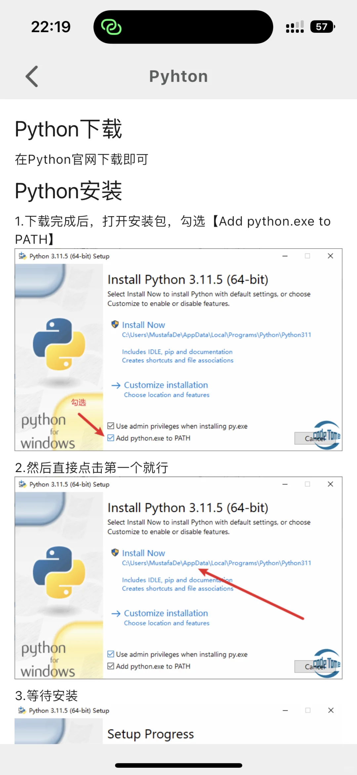Select the 2.然后直接点击第一个就行 line
Image resolution: width=357 pixels, height=775 pixels.
tap(92, 467)
